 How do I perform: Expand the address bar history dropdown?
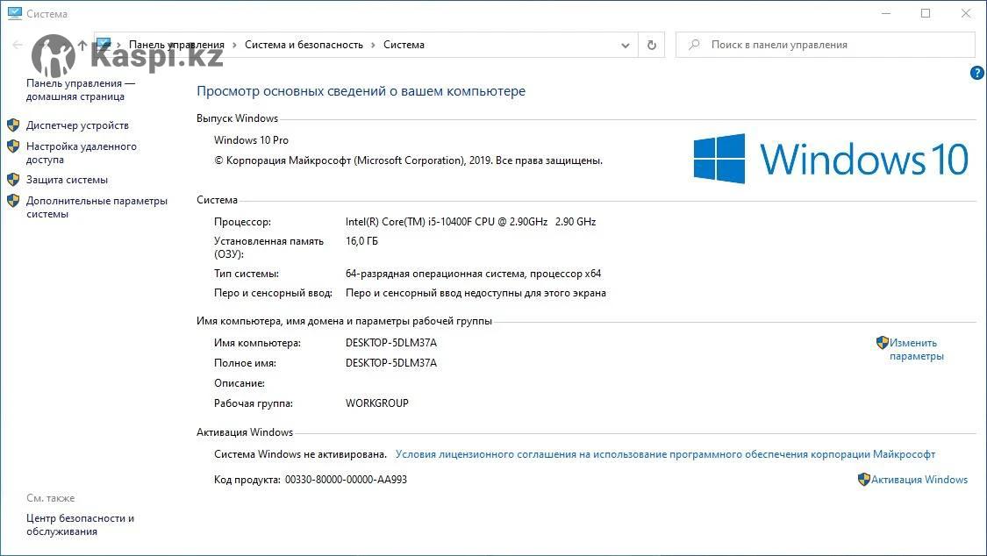coord(625,46)
